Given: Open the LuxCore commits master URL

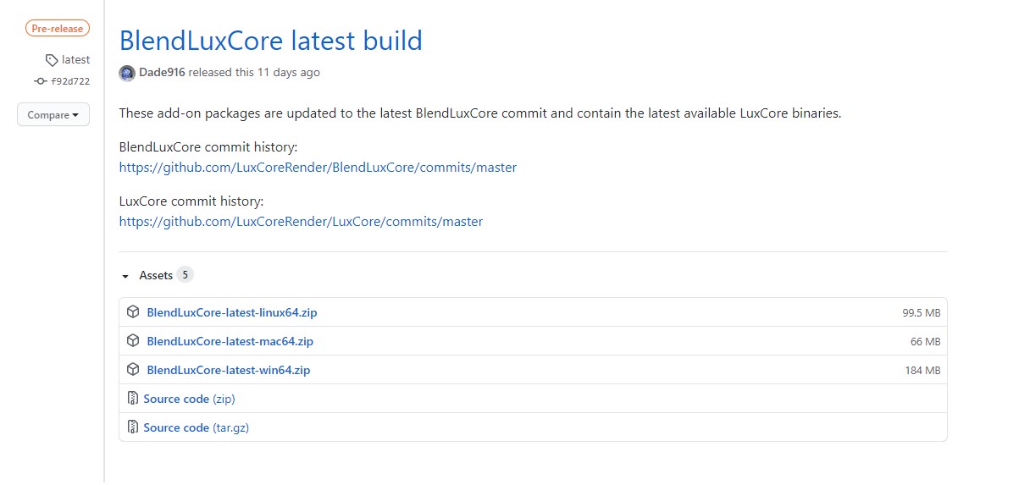Looking at the screenshot, I should tap(301, 222).
